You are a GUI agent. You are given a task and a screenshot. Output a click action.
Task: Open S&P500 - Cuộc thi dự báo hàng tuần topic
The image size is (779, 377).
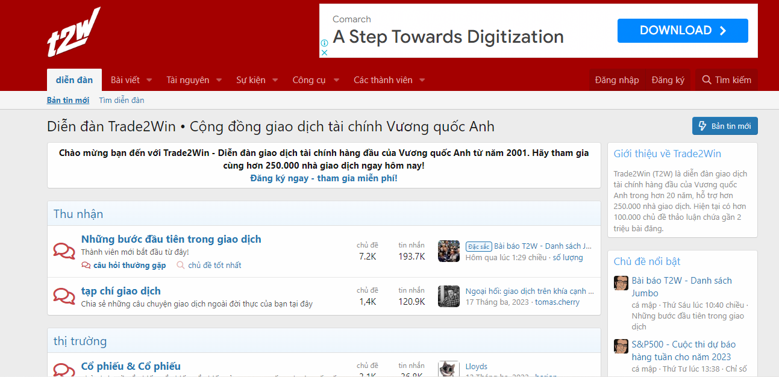click(x=684, y=351)
